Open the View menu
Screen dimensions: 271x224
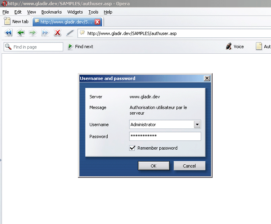[31, 12]
